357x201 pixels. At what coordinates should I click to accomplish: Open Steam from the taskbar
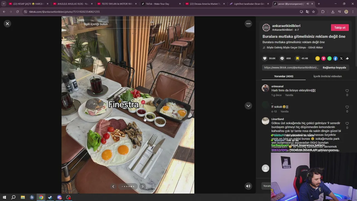click(50, 197)
